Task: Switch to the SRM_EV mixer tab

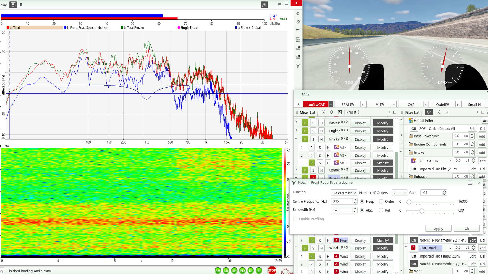Action: (347, 104)
